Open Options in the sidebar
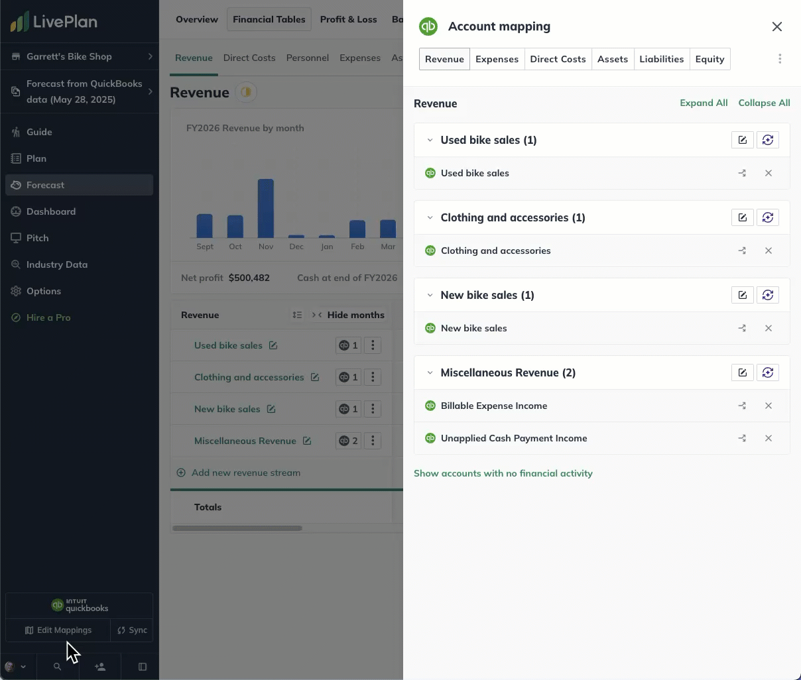Image resolution: width=801 pixels, height=680 pixels. (80, 291)
